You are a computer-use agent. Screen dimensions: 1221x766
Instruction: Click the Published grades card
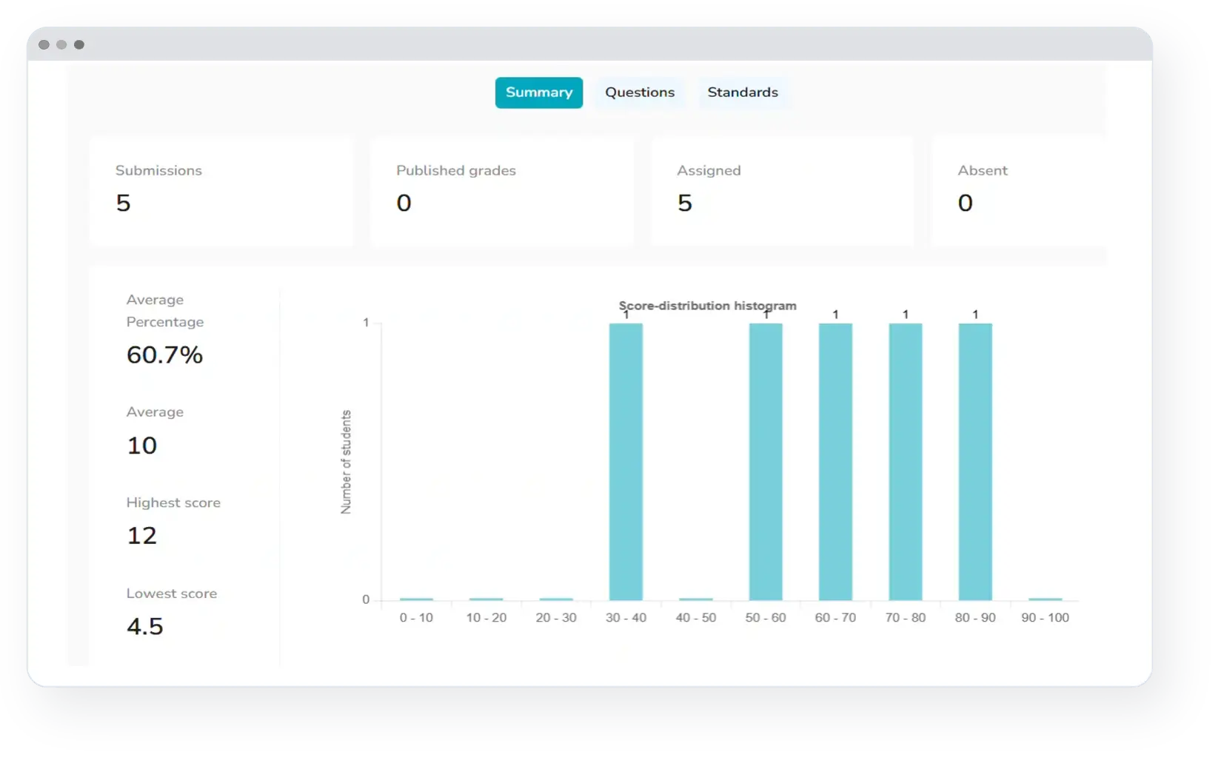click(501, 190)
